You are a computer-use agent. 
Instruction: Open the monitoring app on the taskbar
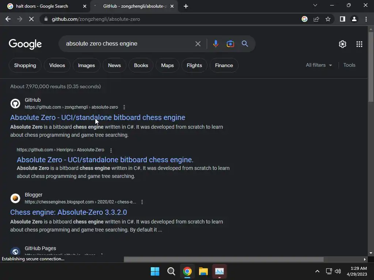[220, 271]
